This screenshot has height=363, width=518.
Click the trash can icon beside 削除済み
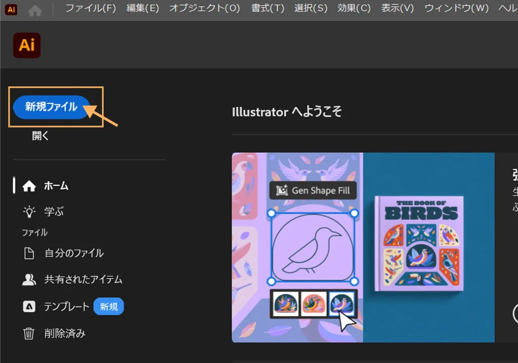pyautogui.click(x=29, y=333)
